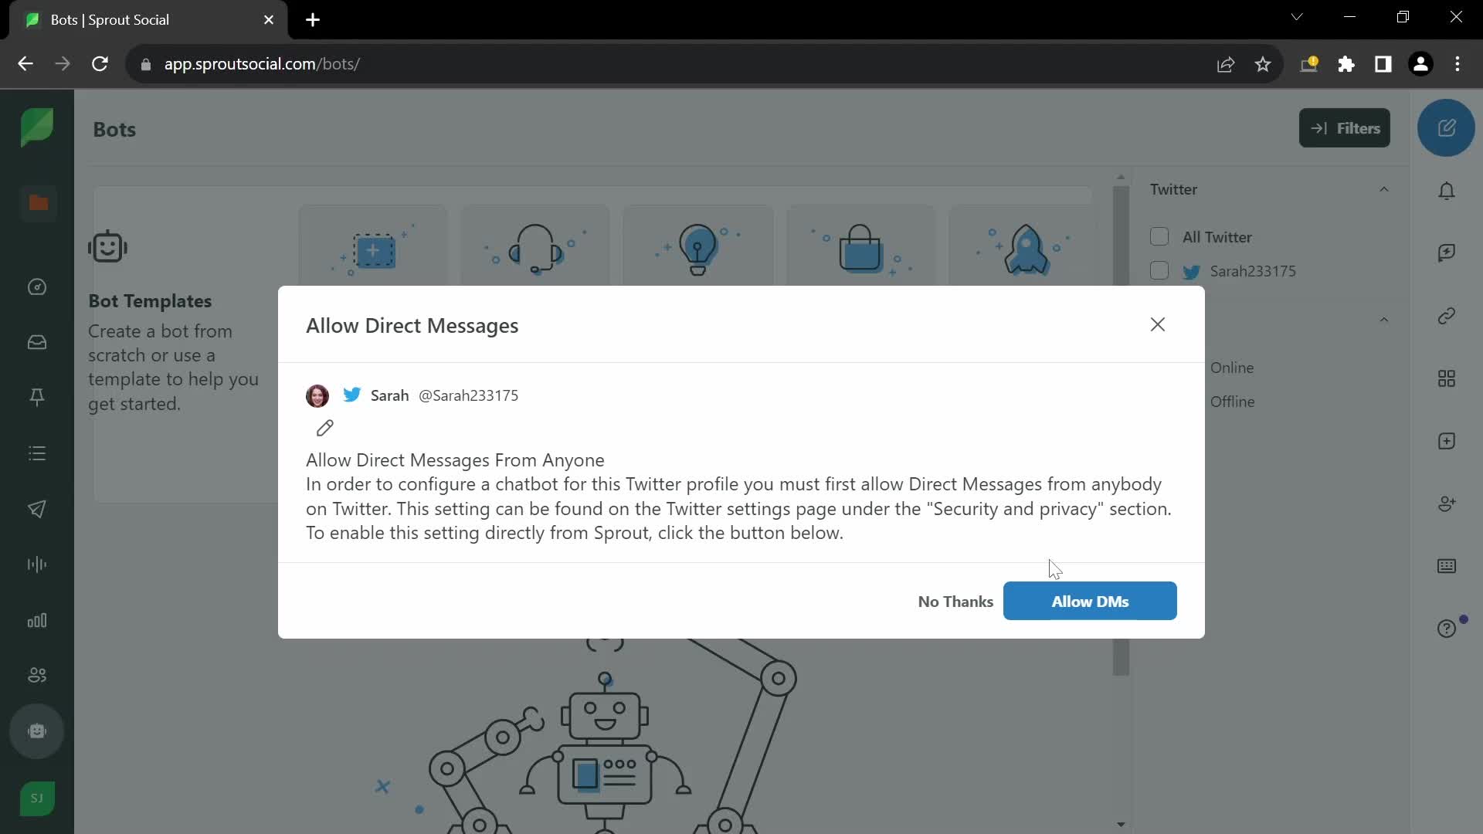Viewport: 1483px width, 834px height.
Task: Open the people/audience sidebar icon
Action: pos(38,675)
